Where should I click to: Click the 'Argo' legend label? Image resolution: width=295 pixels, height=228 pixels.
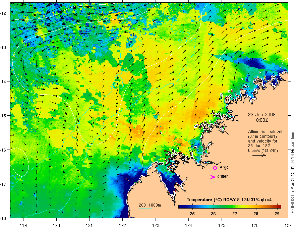[224, 167]
